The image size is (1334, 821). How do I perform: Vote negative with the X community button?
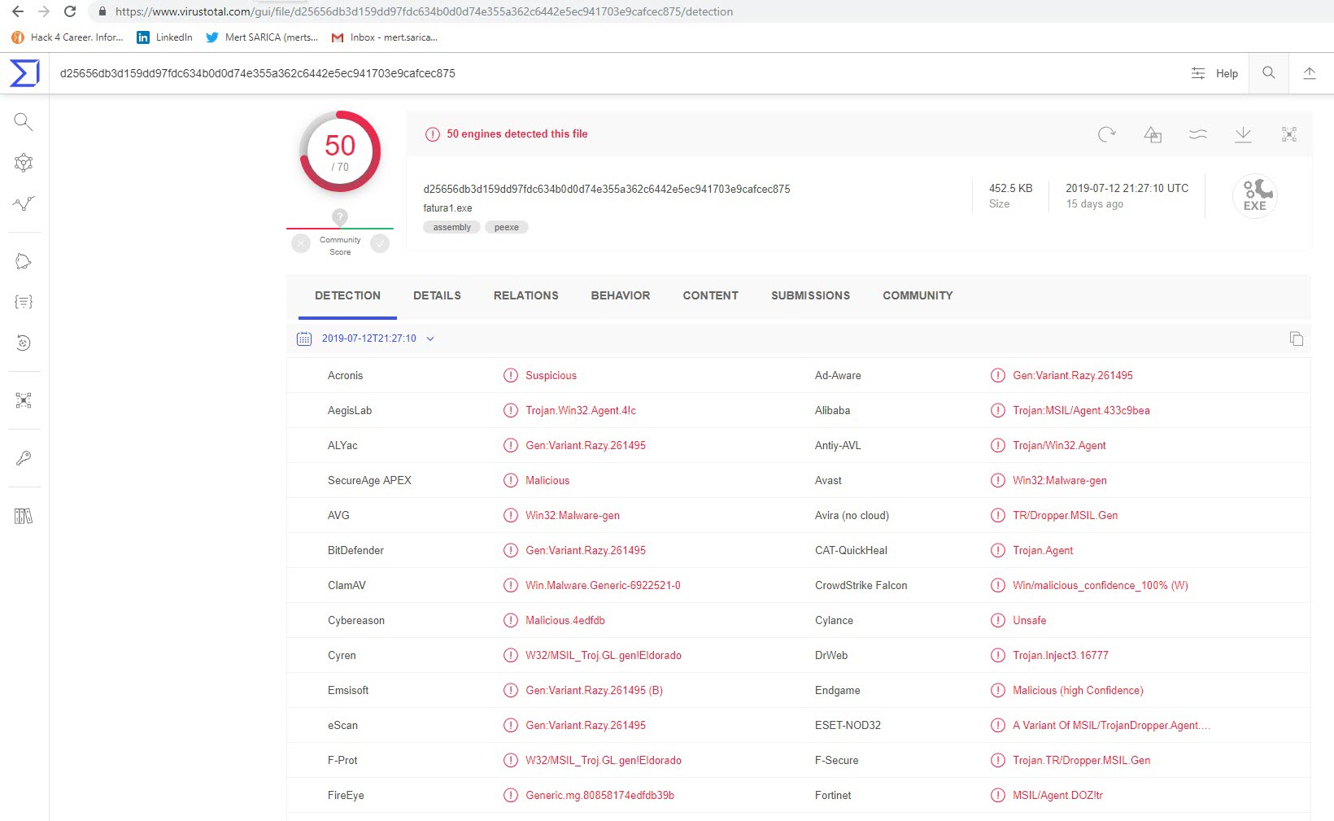point(301,243)
